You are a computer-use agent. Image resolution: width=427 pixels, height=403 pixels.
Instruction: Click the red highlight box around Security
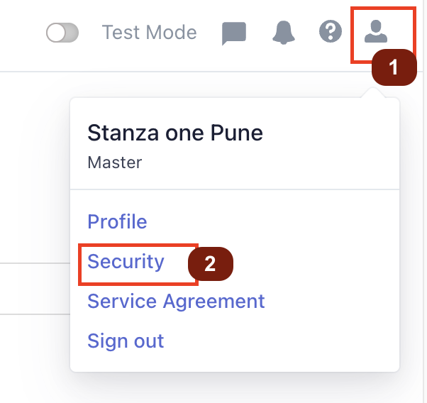click(138, 265)
